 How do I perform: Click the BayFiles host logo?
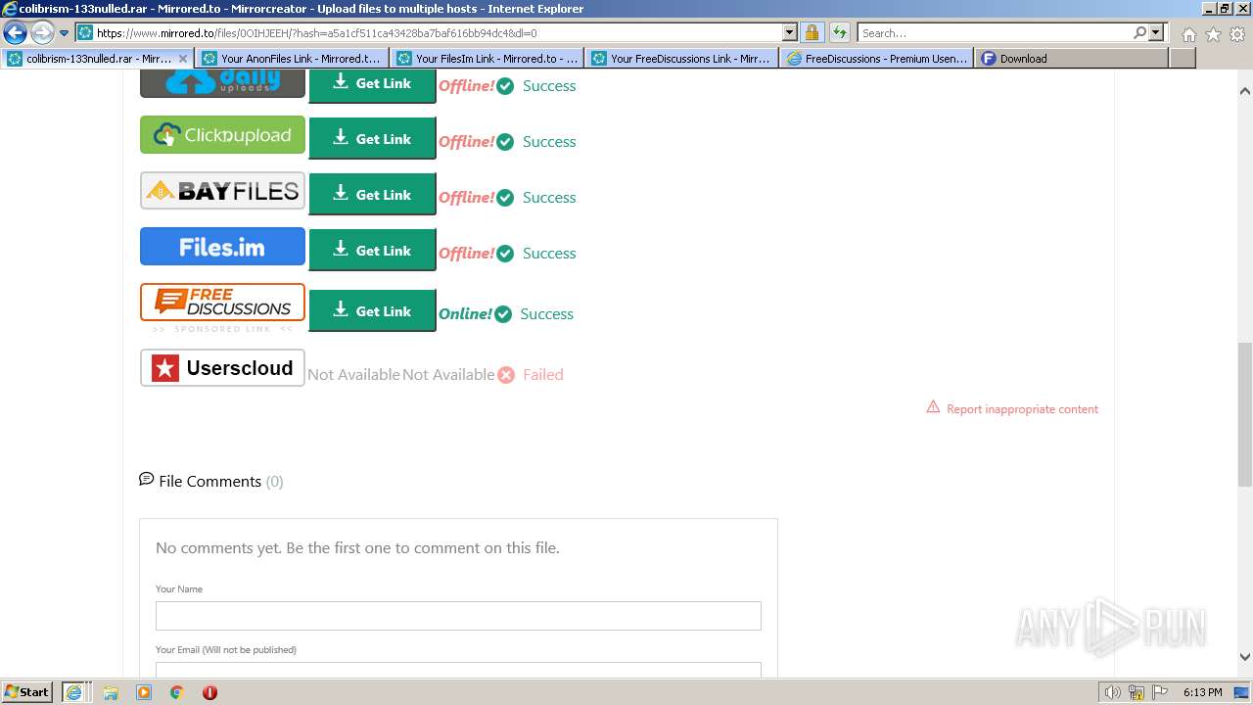[x=222, y=191]
